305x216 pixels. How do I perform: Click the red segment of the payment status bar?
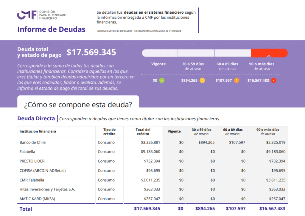click(269, 53)
